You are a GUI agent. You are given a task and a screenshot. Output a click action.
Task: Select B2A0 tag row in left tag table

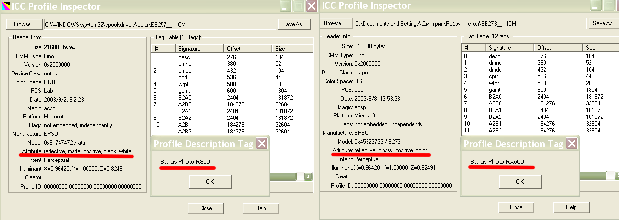tap(232, 97)
